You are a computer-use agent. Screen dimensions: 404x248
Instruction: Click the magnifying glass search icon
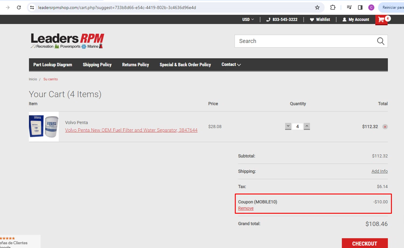point(381,41)
